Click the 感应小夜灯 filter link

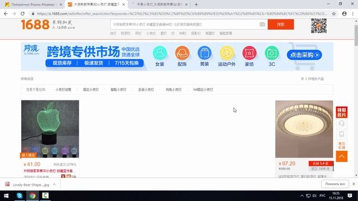[x=91, y=89]
